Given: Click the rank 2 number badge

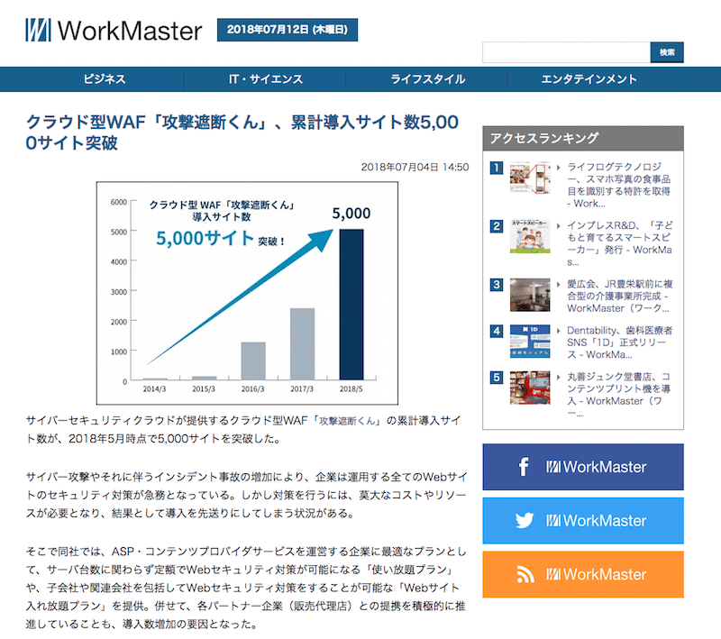Looking at the screenshot, I should coord(497,226).
